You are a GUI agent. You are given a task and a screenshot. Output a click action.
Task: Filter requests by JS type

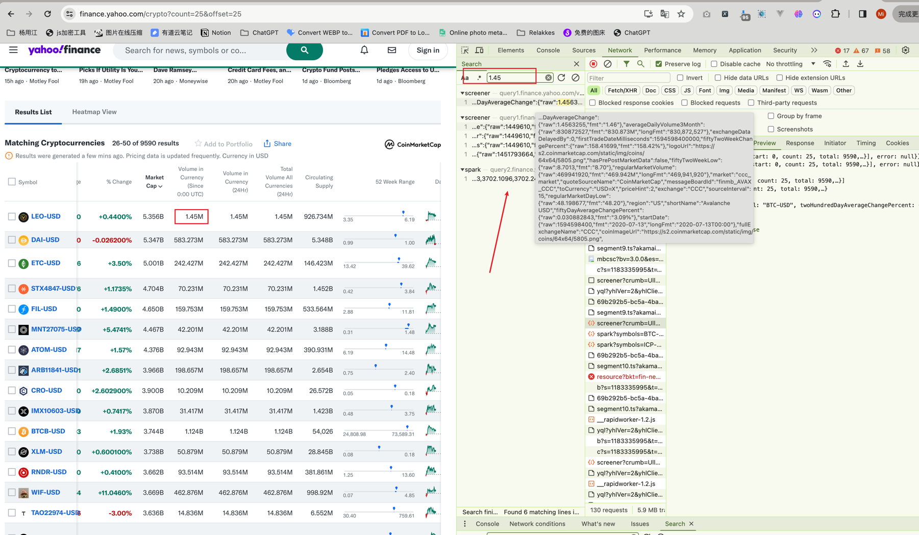click(x=687, y=90)
